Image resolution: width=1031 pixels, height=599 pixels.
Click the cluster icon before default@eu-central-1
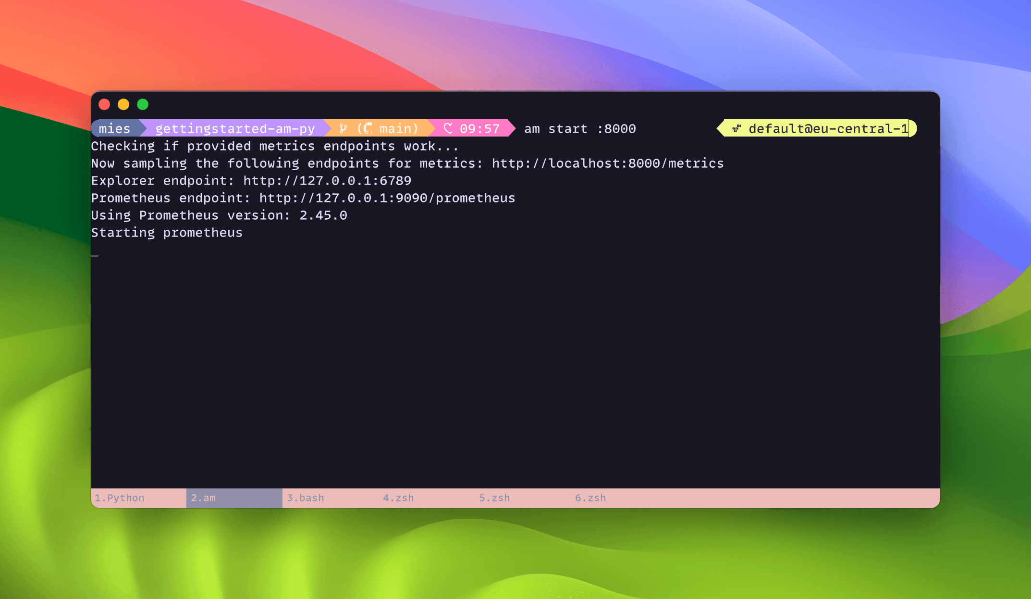pos(736,128)
